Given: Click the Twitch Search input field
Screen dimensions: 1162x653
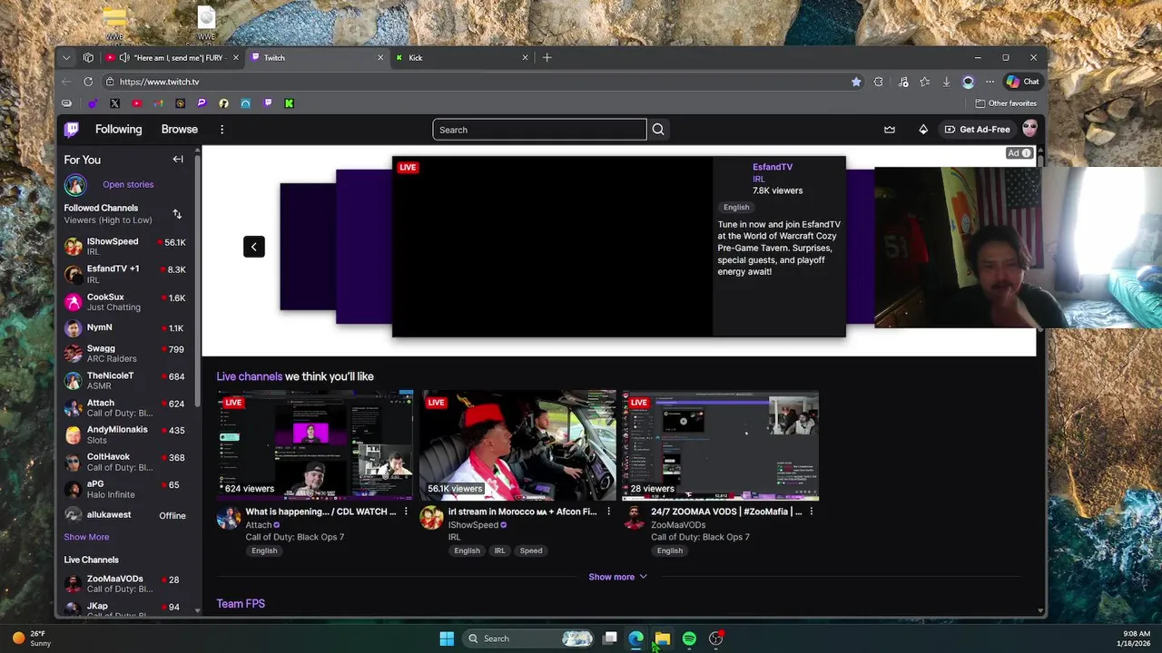Looking at the screenshot, I should (539, 130).
